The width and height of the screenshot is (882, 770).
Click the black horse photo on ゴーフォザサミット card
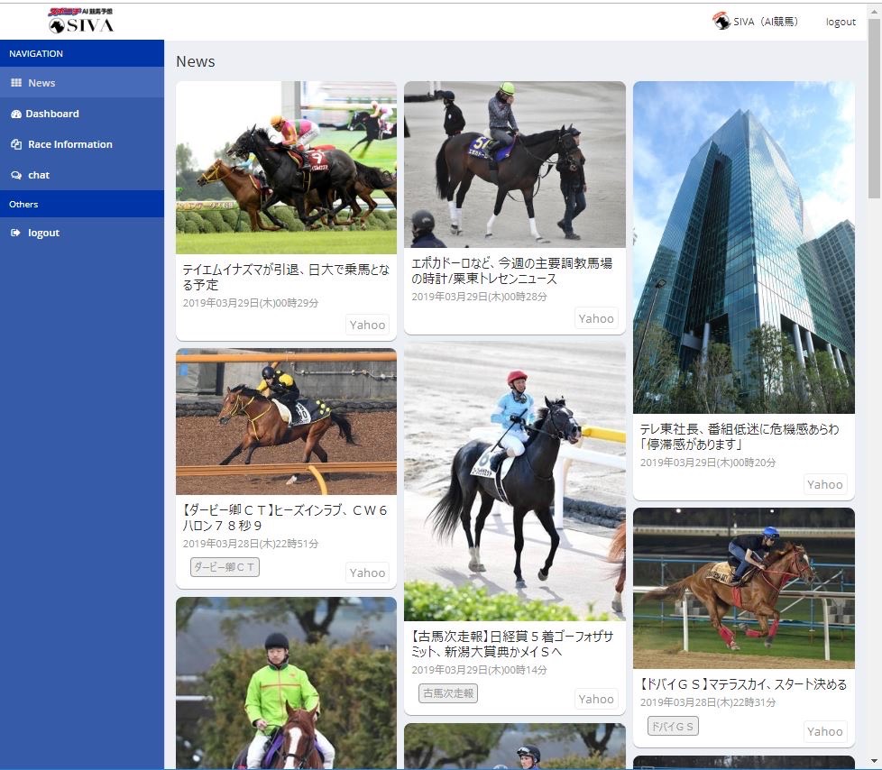[x=515, y=481]
